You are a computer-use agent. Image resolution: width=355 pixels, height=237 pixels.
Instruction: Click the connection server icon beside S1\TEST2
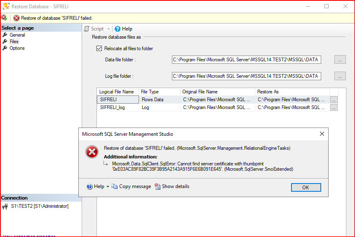click(5, 207)
